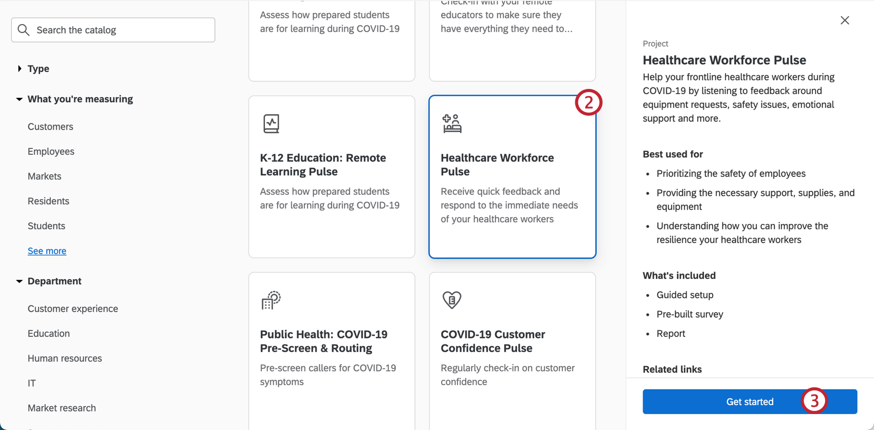
Task: Pick the Market research department filter
Action: (x=62, y=408)
